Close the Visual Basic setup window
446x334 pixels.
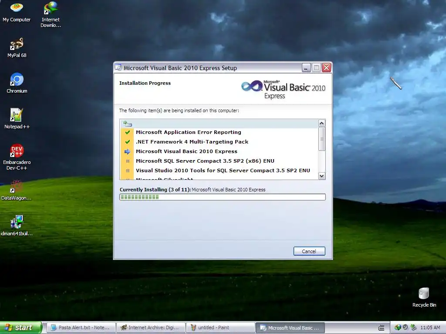(x=327, y=67)
